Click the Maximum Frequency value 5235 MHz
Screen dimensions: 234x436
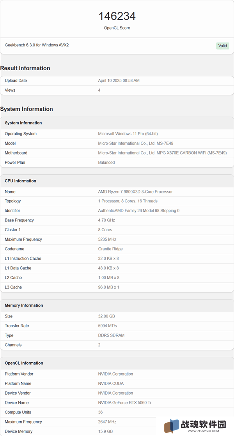point(107,239)
